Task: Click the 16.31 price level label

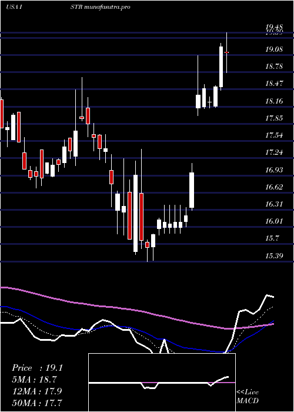Action: [274, 204]
